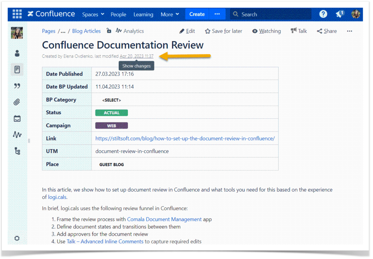Toggle Watching for this page
The image size is (373, 259).
coord(266,31)
